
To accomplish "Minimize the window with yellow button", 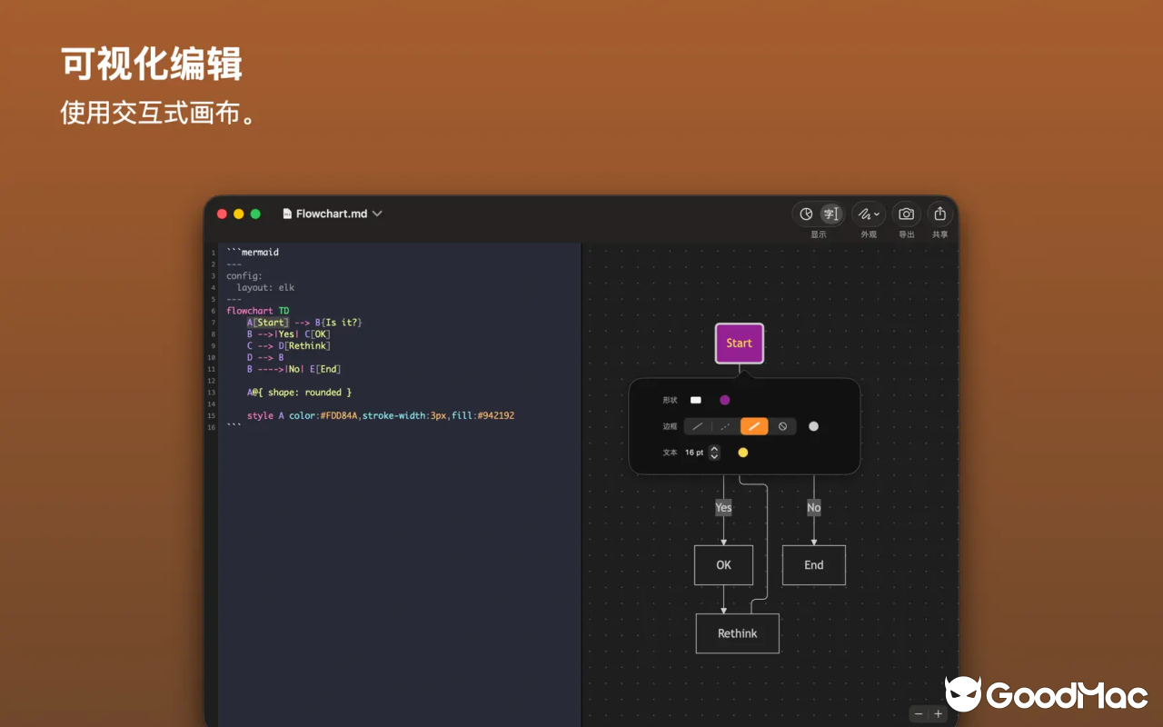I will [239, 214].
